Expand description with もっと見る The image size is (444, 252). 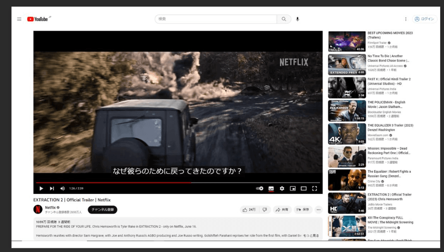311,235
